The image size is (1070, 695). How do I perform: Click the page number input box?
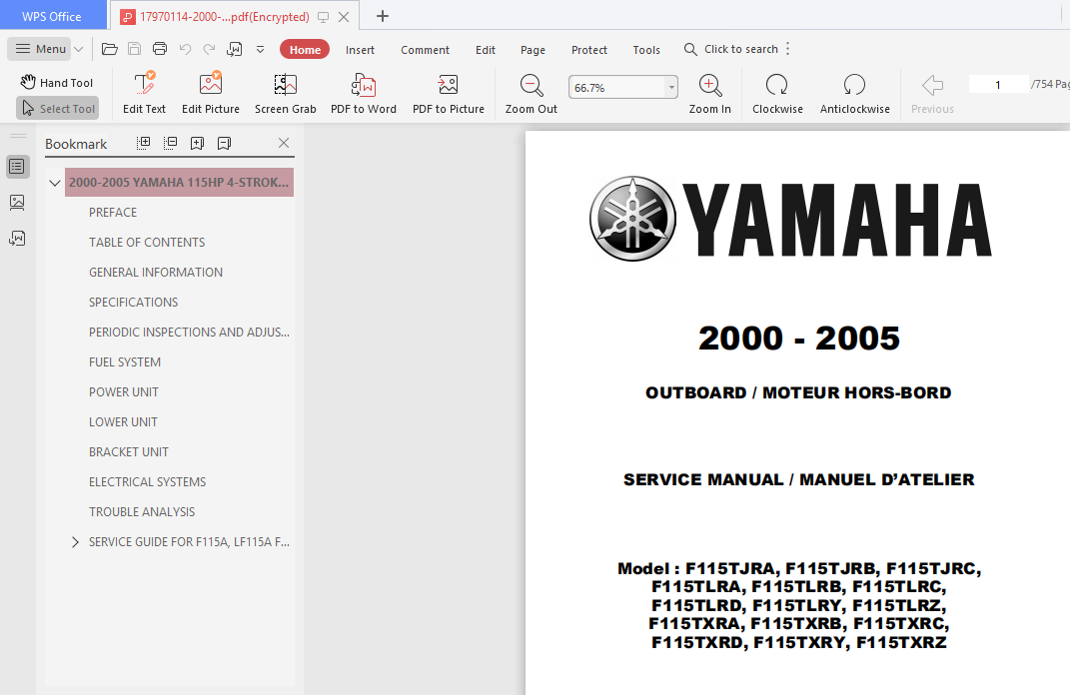[x=998, y=85]
